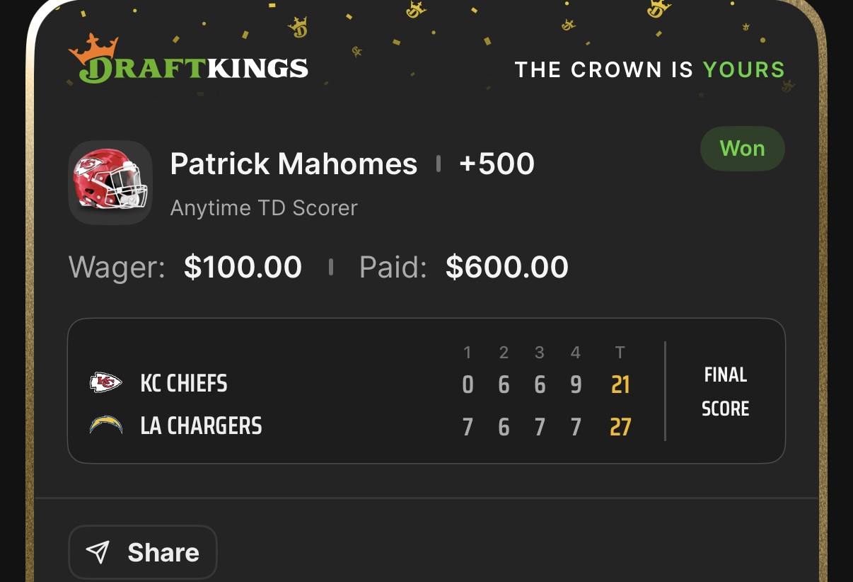Click the Chargers total score 27

(x=620, y=427)
